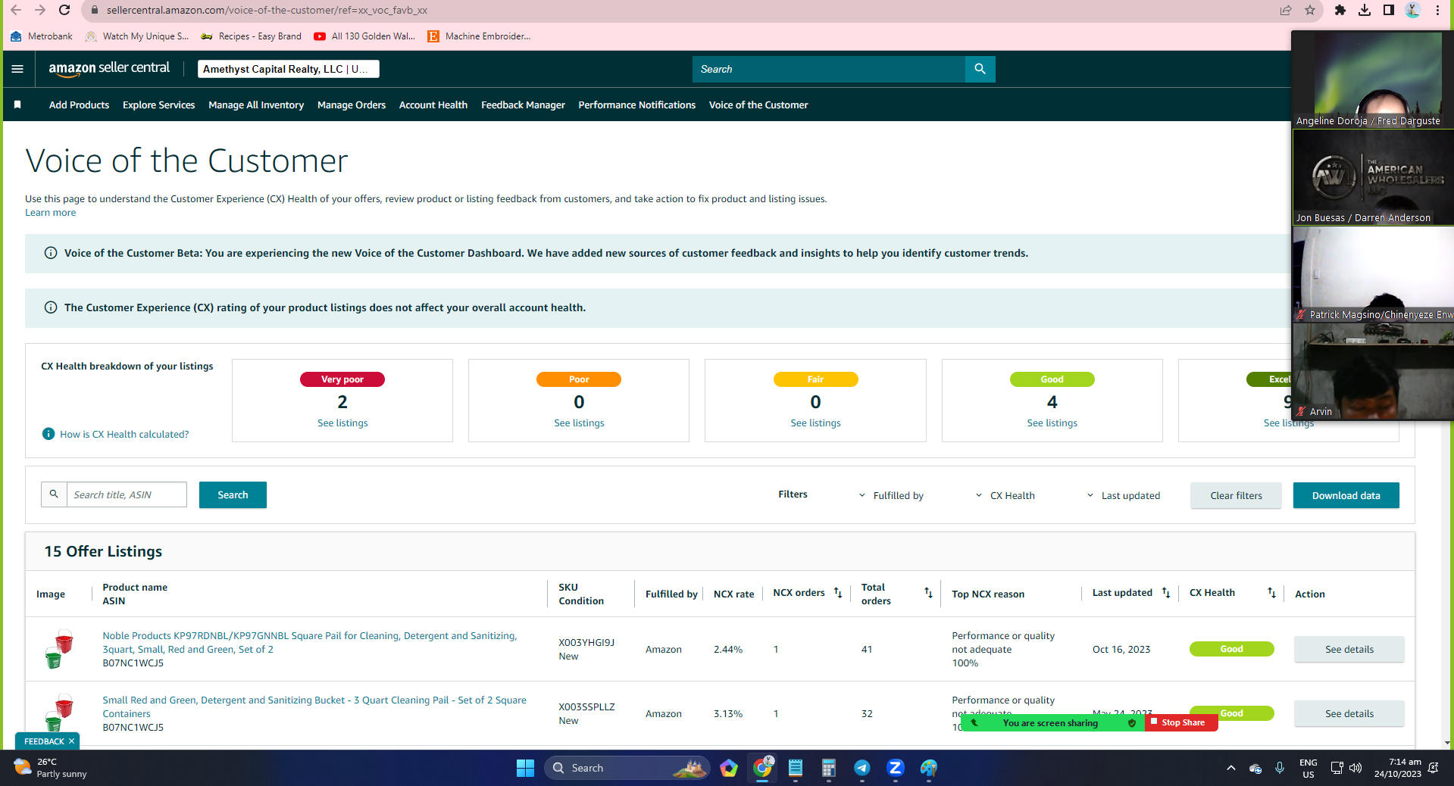See details for the Noble Products pail listing
The height and width of the screenshot is (786, 1454).
(1349, 649)
